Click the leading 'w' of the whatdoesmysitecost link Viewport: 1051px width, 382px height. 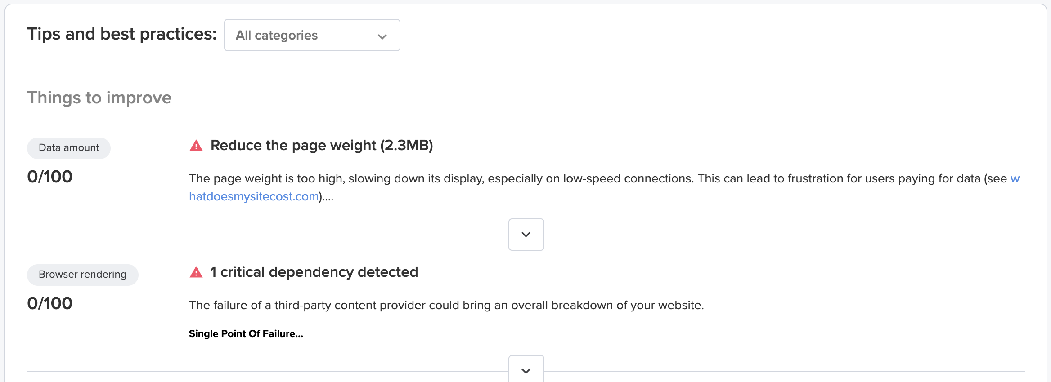coord(1015,178)
